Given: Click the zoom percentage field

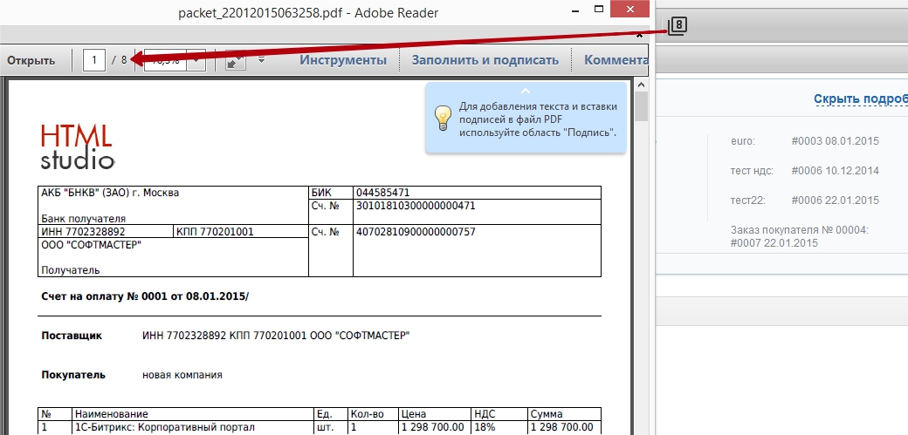Looking at the screenshot, I should (x=166, y=61).
